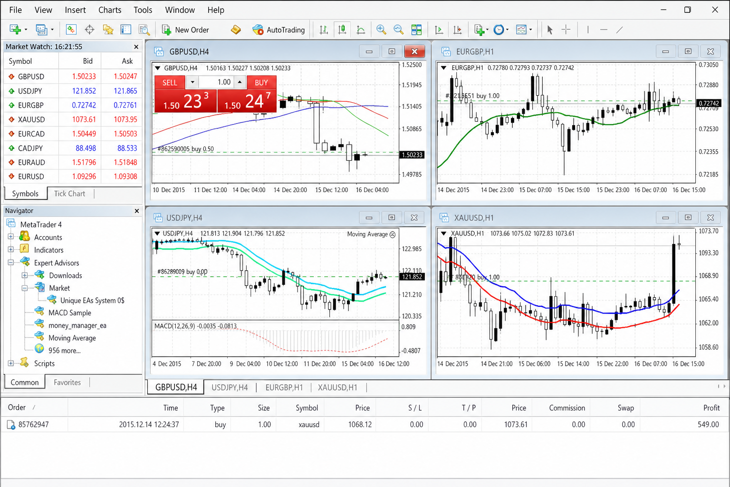Open the New Chart dropdown arrow
The width and height of the screenshot is (730, 487).
(26, 30)
